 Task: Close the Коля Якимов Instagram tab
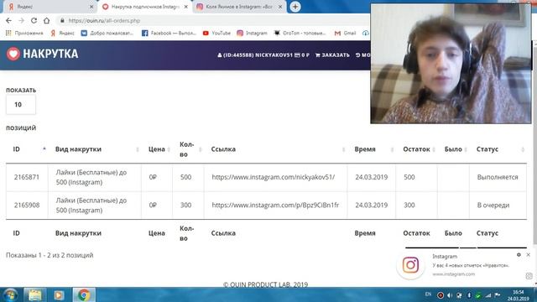(x=280, y=7)
